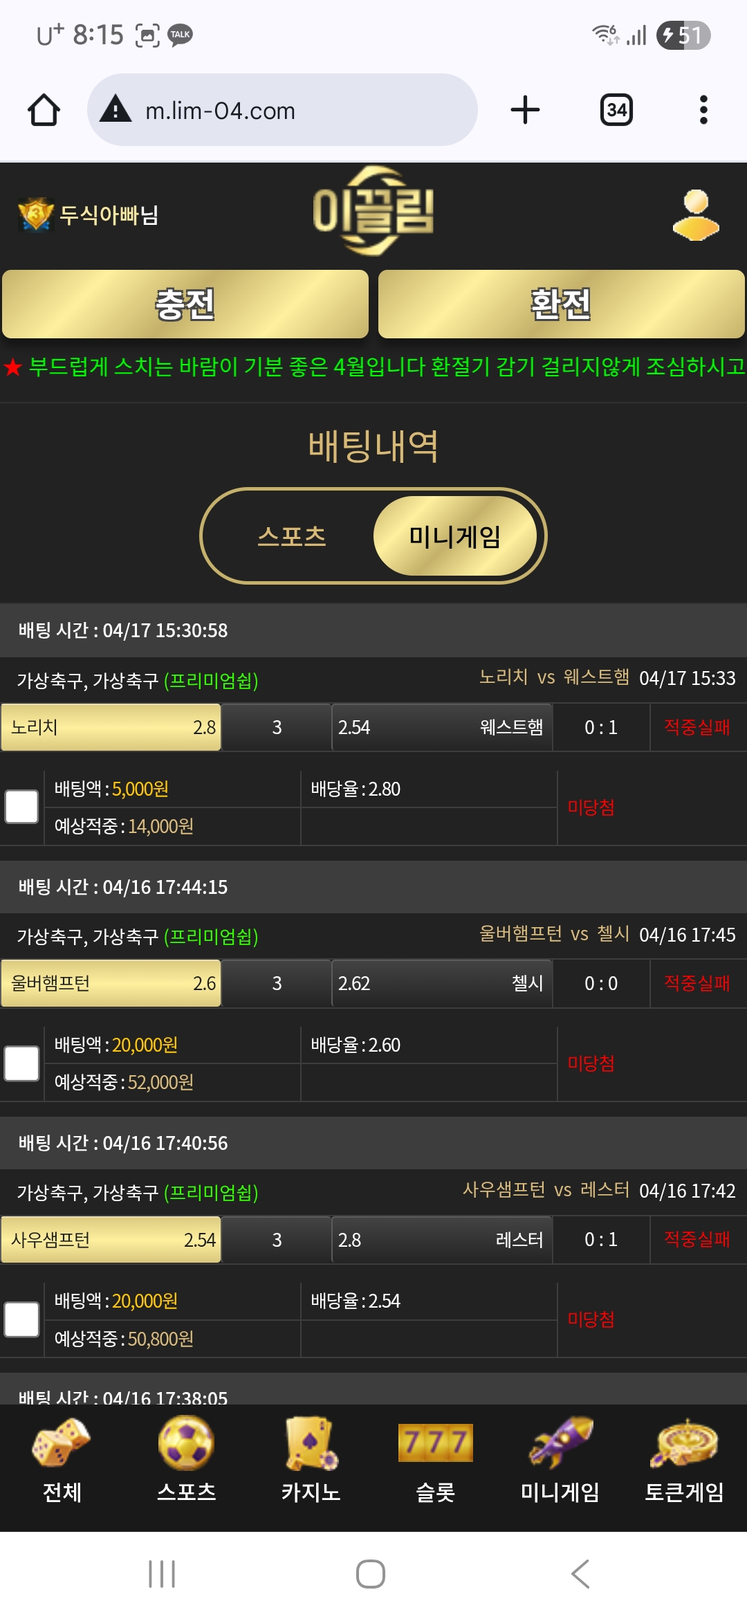Open 카지노 cards icon
This screenshot has height=1619, width=747.
tap(311, 1442)
